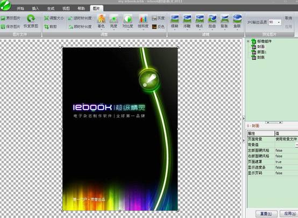The height and width of the screenshot is (218, 298).
Task: Restore the original image with 恢复原图
Action: (x=31, y=21)
